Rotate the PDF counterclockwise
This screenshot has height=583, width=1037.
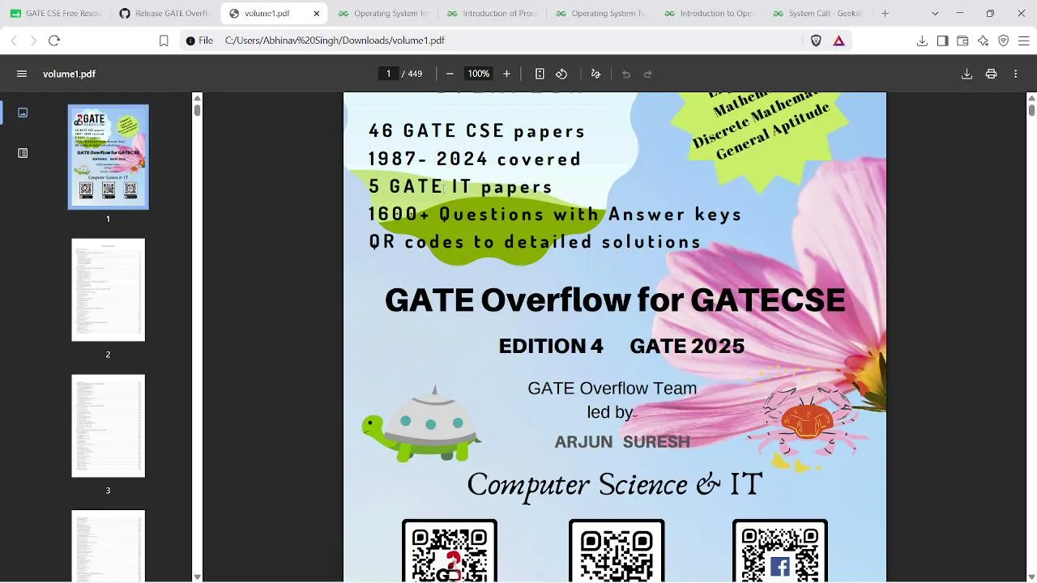(561, 74)
